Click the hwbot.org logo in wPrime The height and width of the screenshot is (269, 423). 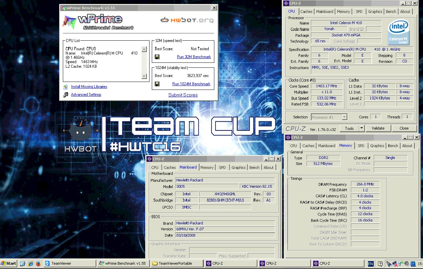click(x=187, y=20)
